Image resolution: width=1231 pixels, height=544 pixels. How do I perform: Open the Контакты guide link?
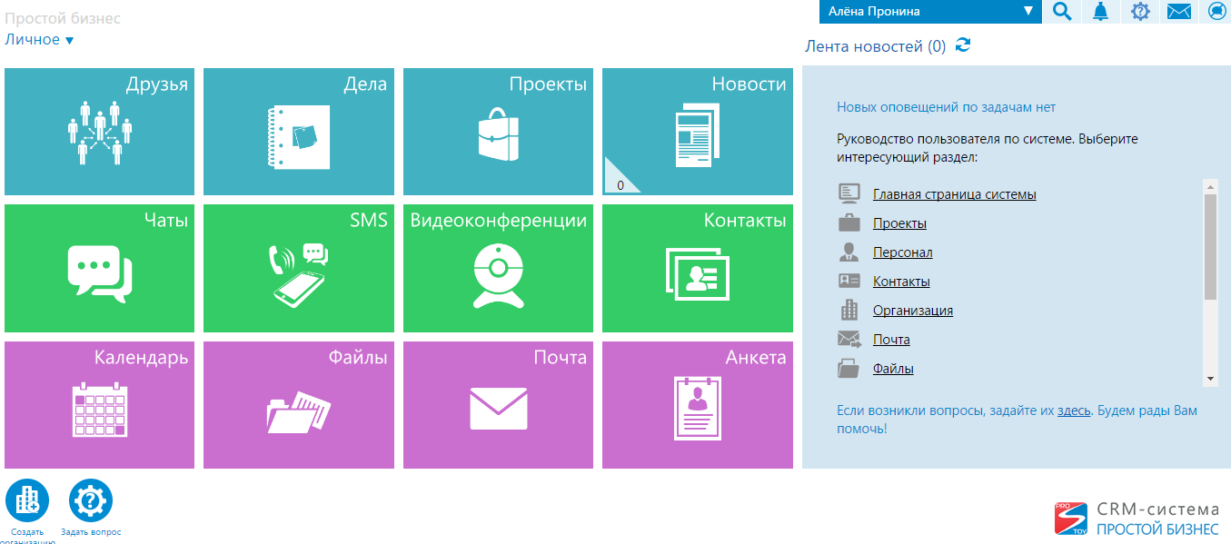tap(901, 282)
